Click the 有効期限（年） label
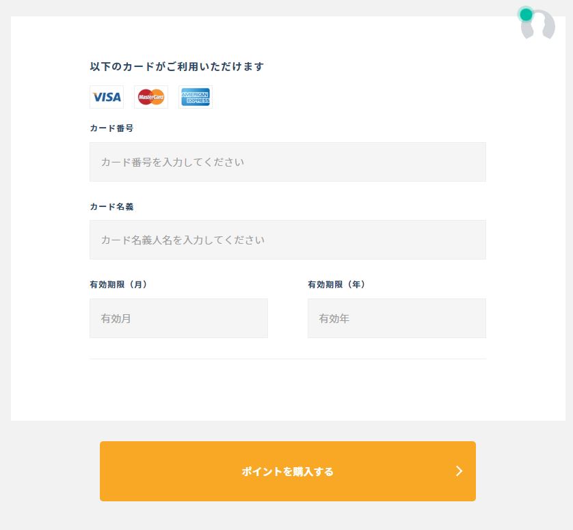 336,284
